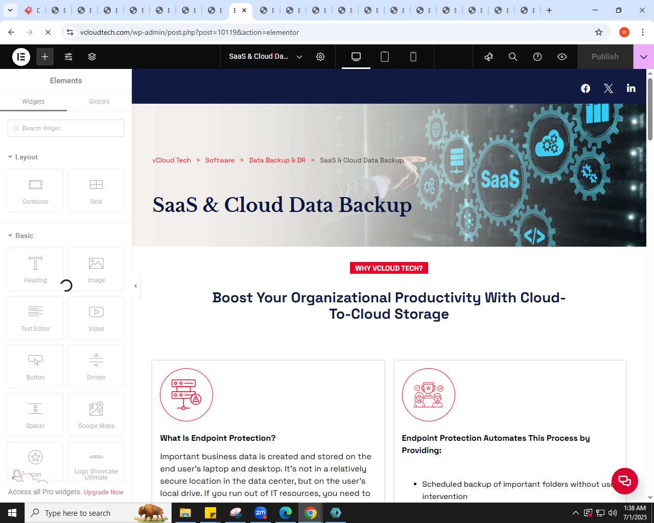Viewport: 654px width, 523px height.
Task: Bookmark this page with star icon
Action: (x=599, y=32)
